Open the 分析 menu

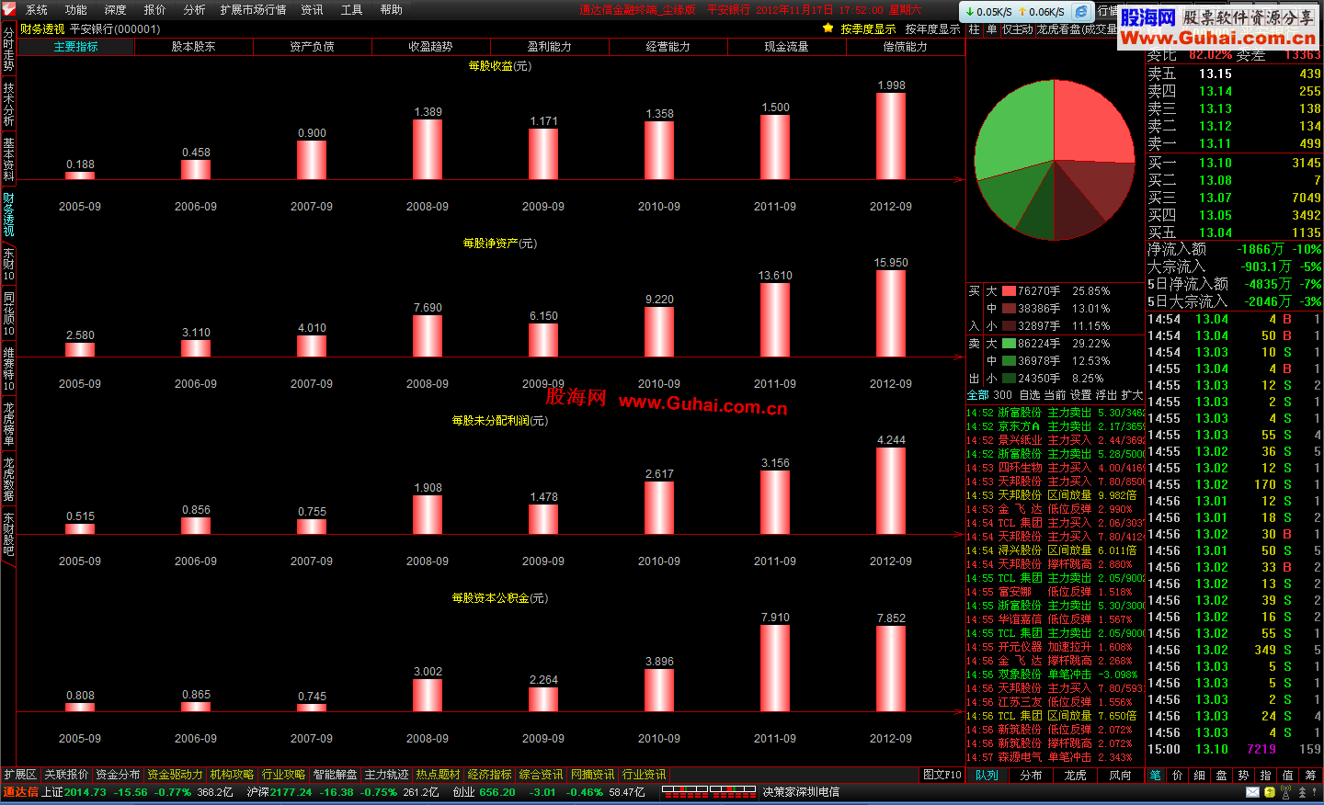pos(195,10)
